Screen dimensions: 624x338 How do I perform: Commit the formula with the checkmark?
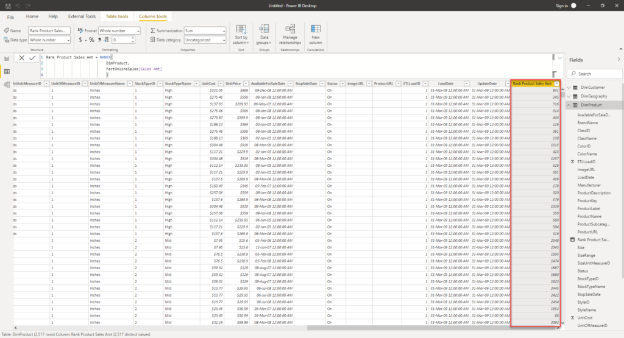click(32, 58)
